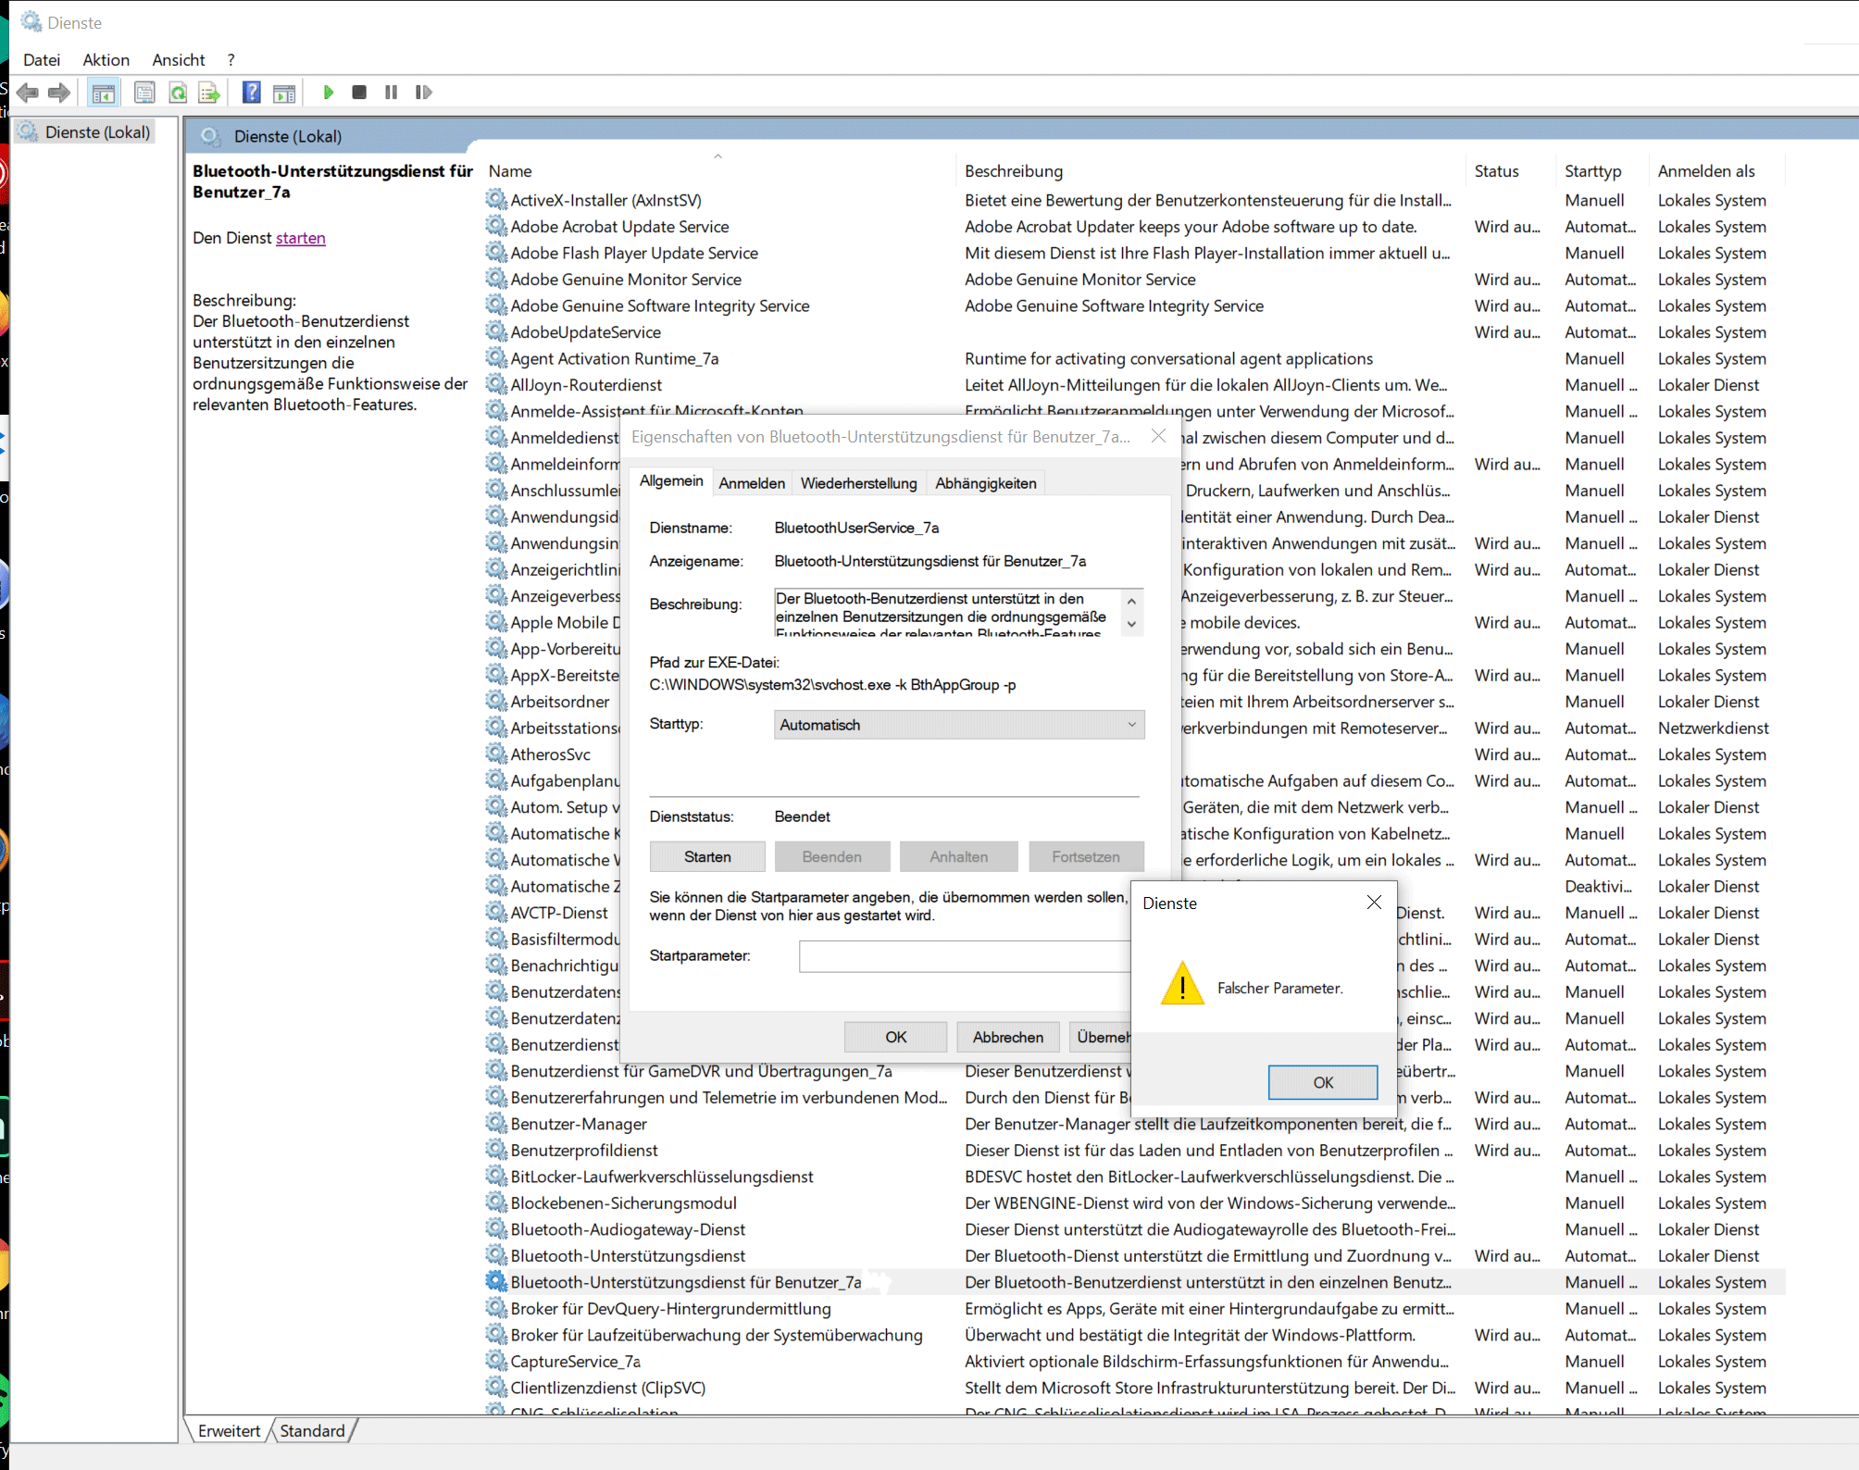Sort by the Name column header
Viewport: 1859px width, 1470px height.
(718, 170)
